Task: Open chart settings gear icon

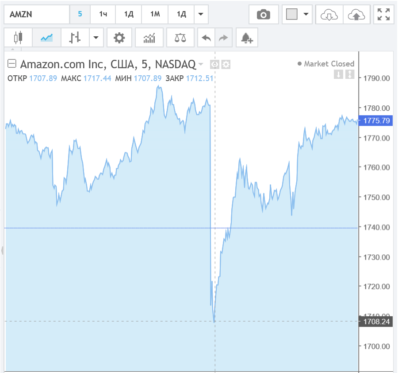Action: [119, 38]
